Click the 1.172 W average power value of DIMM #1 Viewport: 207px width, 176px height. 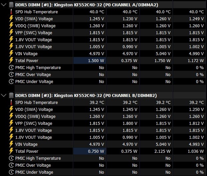(x=196, y=61)
